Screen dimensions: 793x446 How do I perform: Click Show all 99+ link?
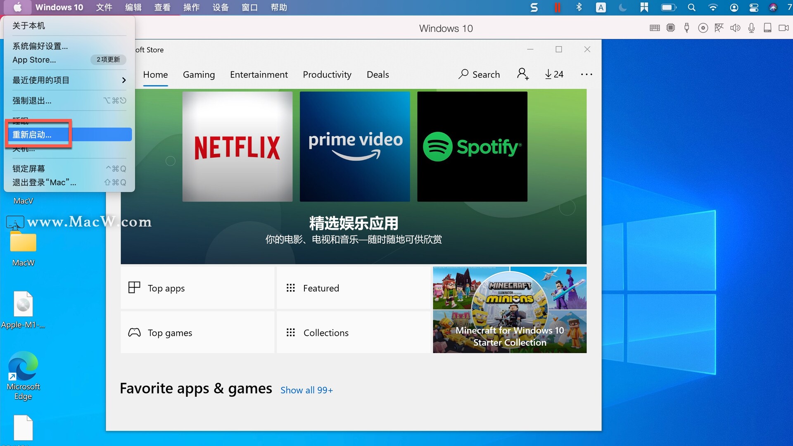306,390
